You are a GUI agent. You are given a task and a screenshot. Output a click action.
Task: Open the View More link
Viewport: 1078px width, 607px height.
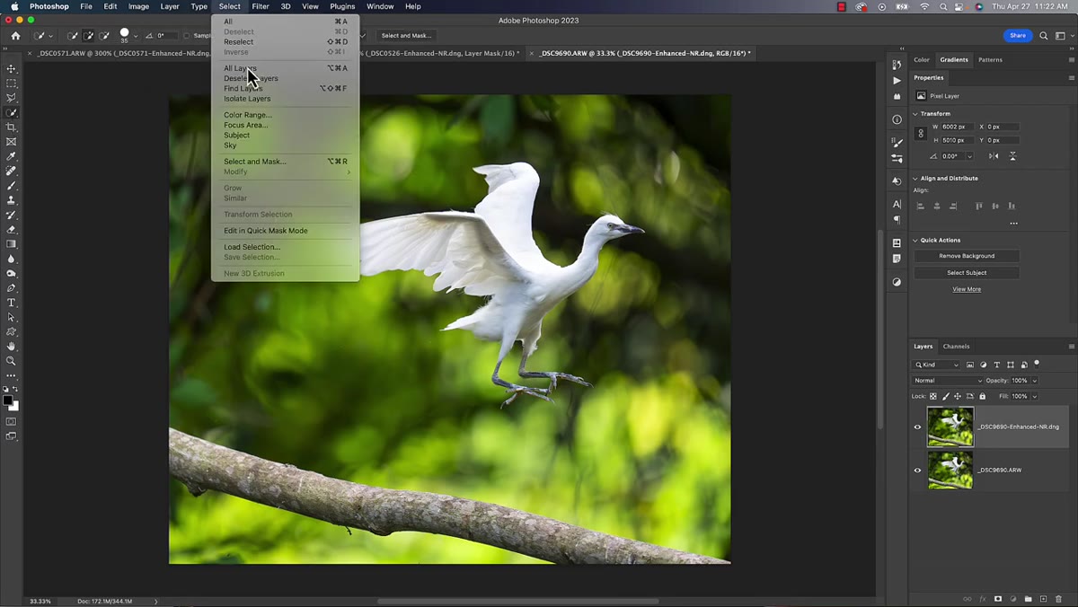967,289
